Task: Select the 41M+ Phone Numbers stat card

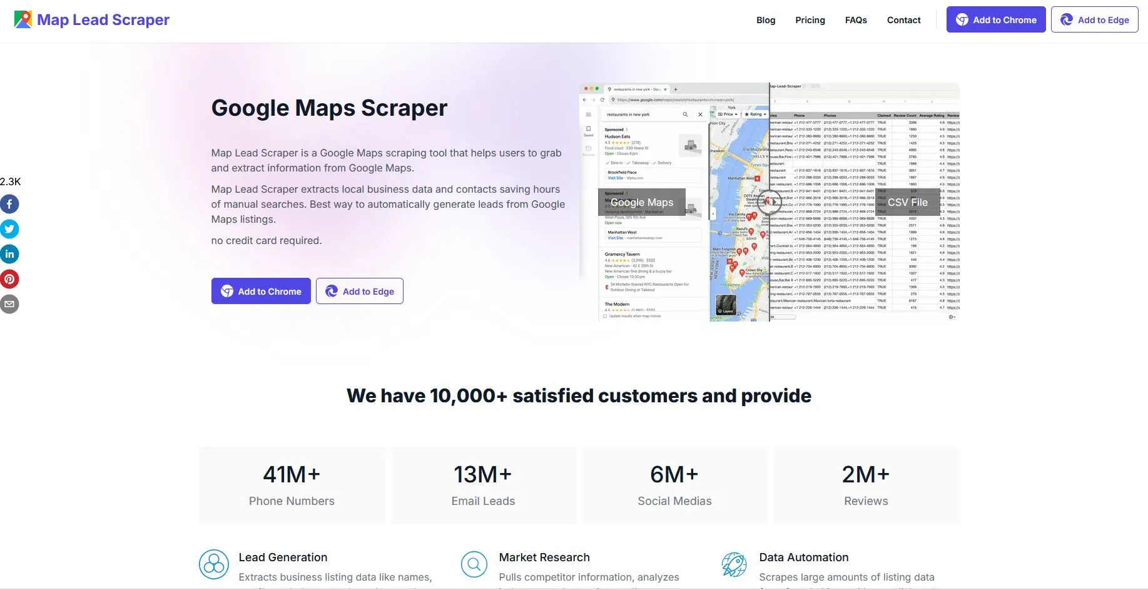Action: (x=292, y=486)
